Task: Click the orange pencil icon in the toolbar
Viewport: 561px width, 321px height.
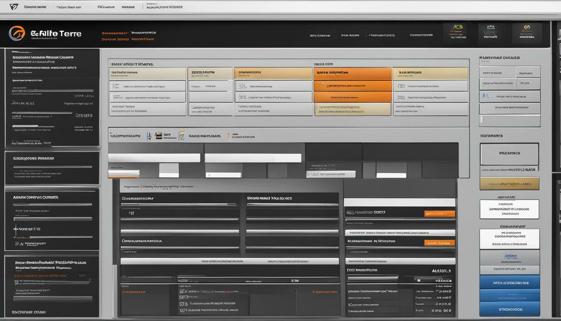Action: point(229,136)
